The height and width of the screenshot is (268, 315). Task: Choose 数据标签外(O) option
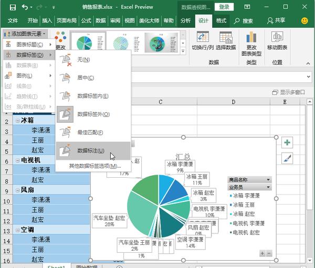coord(93,114)
